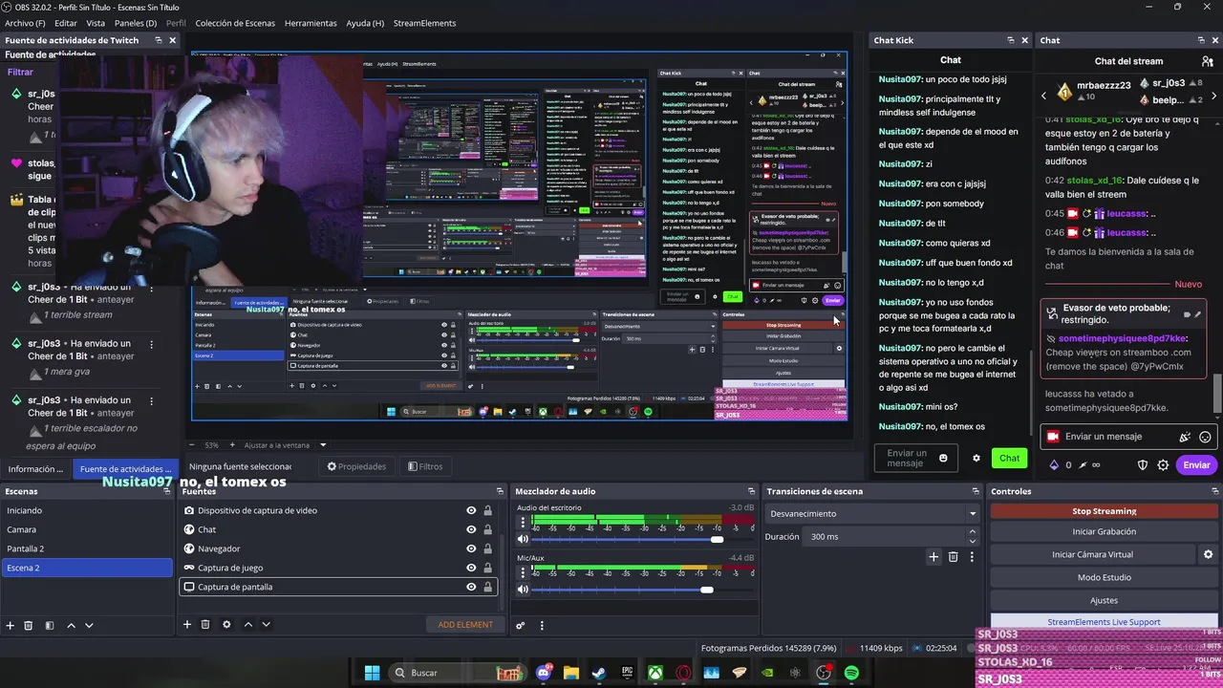Hide the Chat source
The image size is (1223, 688).
(471, 529)
